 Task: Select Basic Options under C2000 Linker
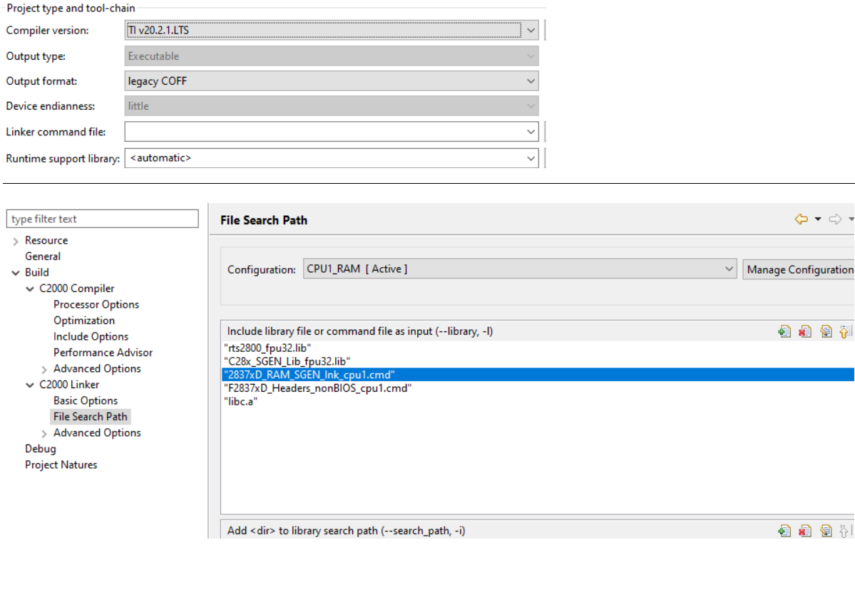tap(84, 400)
